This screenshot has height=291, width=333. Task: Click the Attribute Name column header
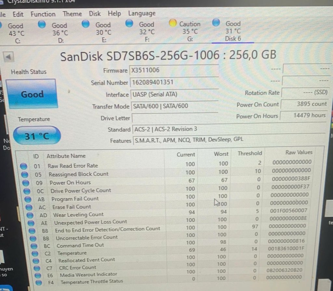66,156
